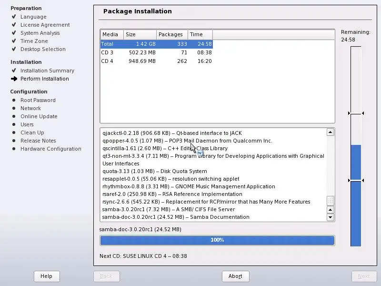The width and height of the screenshot is (381, 286).
Task: Abort the package installation
Action: coord(235,276)
